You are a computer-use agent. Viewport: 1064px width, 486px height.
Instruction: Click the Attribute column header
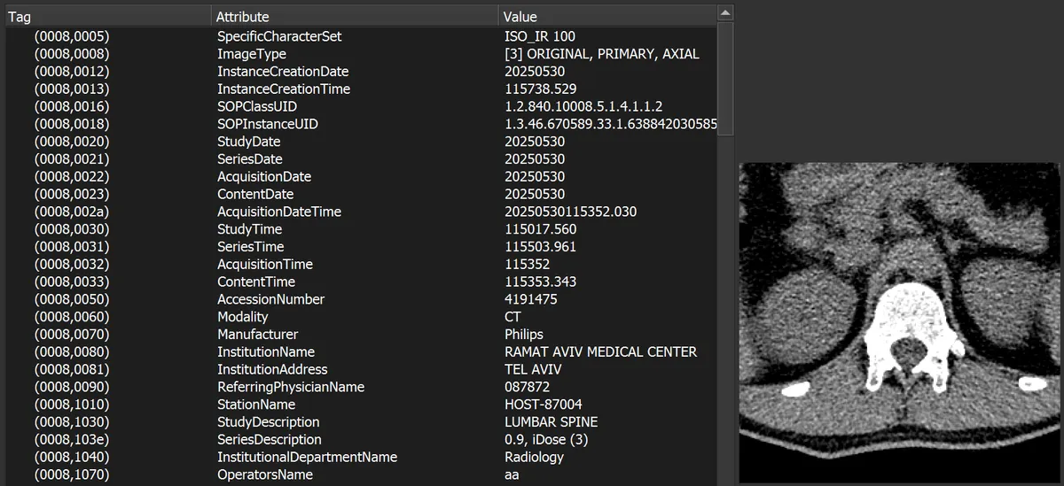(x=356, y=16)
